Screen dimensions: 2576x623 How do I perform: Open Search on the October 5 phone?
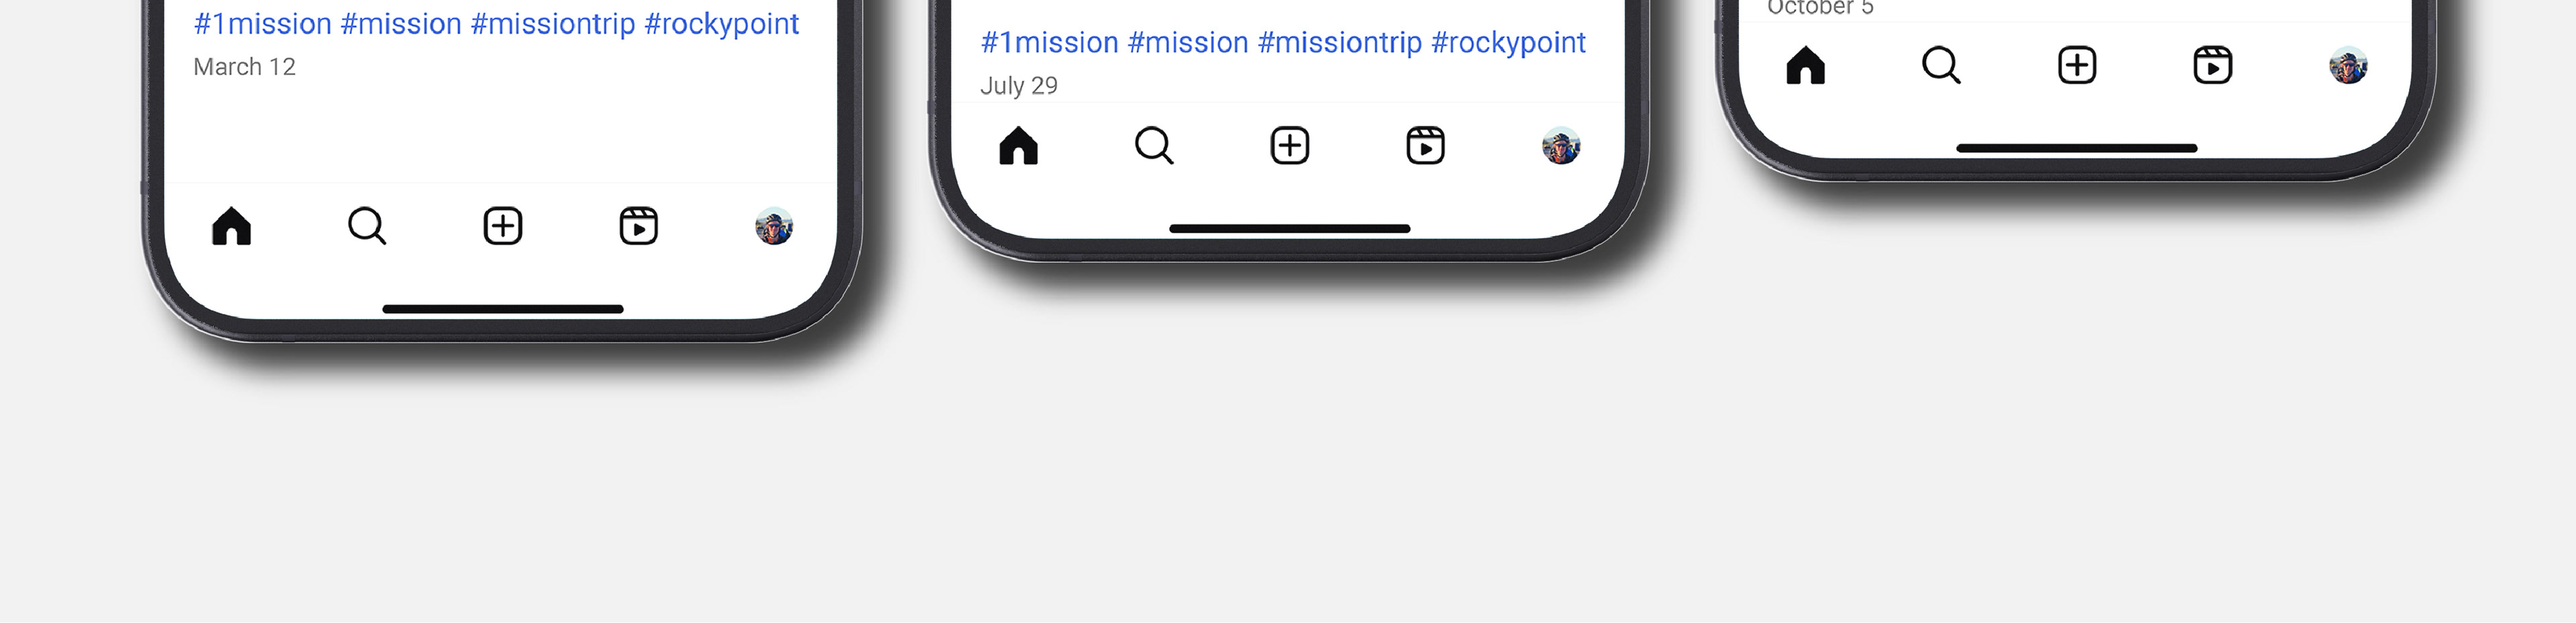click(1941, 66)
